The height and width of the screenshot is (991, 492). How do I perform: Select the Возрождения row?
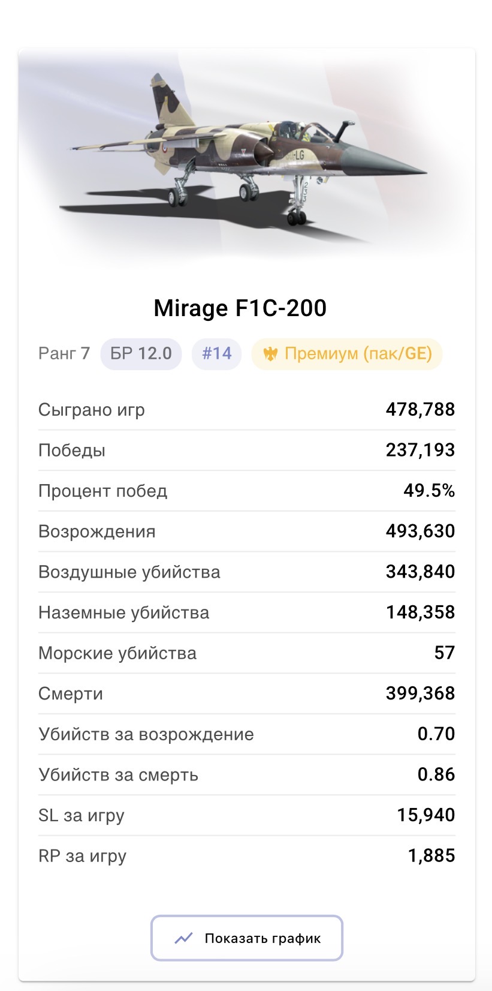coord(246,531)
